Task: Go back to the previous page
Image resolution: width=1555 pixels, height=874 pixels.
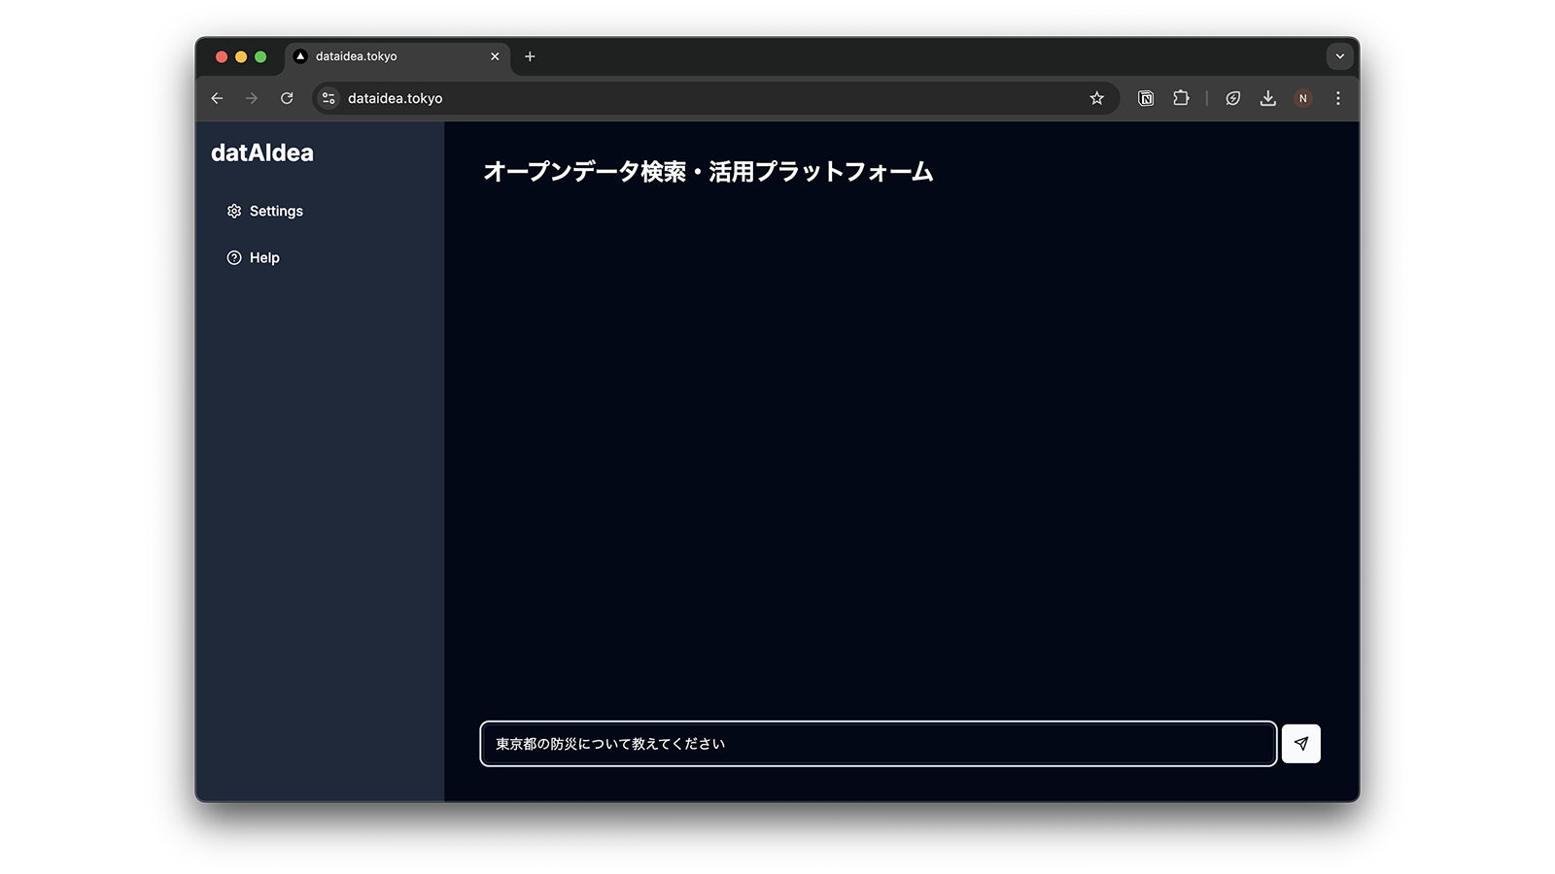Action: 217,98
